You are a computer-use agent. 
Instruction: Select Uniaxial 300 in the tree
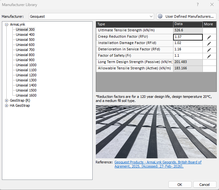pyautogui.click(x=25, y=29)
